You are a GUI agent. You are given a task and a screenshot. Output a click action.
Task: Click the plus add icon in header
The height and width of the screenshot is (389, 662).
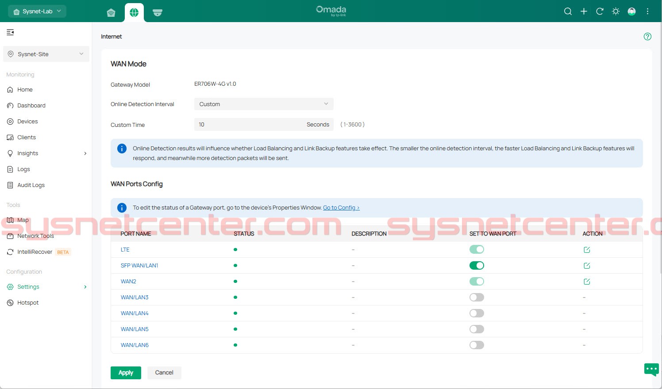(x=584, y=11)
